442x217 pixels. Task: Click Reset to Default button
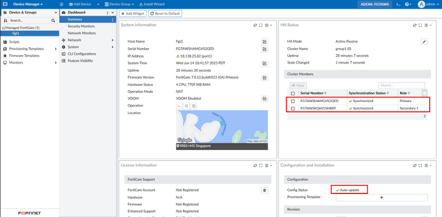(x=165, y=13)
